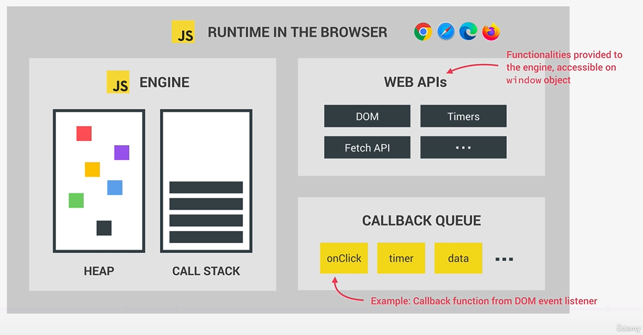The image size is (643, 335).
Task: Click the Udemy watermark logo
Action: point(628,328)
